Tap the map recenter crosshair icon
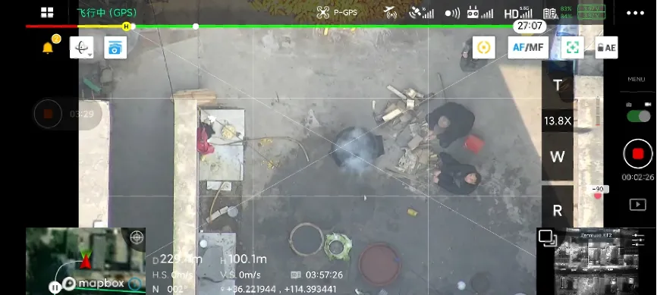 point(137,237)
